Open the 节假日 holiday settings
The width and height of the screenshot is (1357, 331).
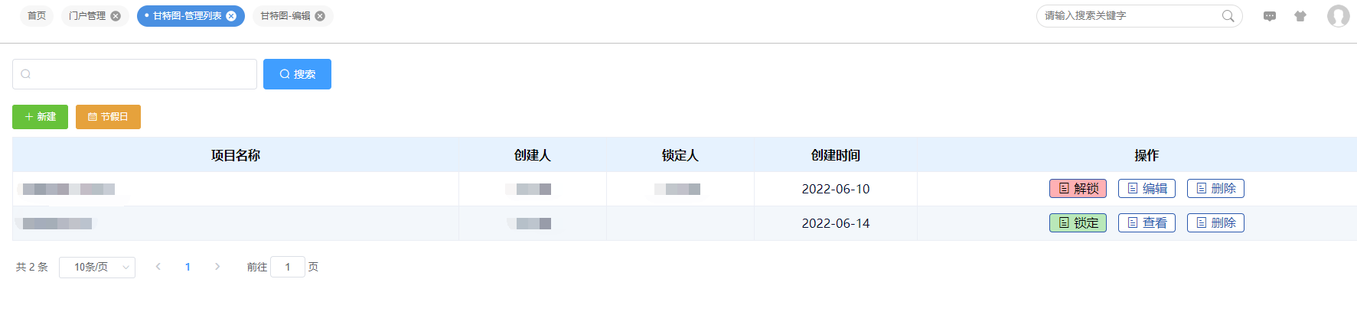(x=108, y=117)
